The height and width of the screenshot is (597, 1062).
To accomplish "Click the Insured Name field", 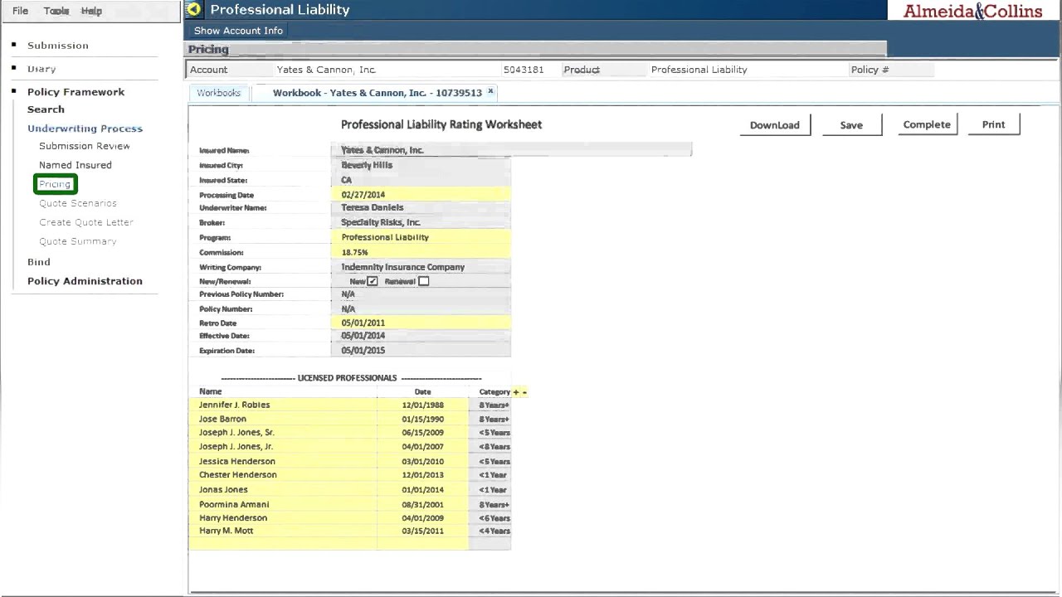I will point(511,150).
